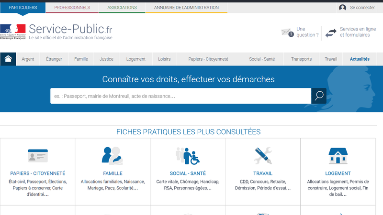Click 'Connaître vos droits, effectuer vos démarches' heading
This screenshot has width=383, height=215.
[x=188, y=79]
